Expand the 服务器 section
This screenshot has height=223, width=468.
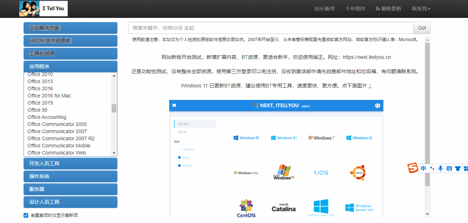70,189
